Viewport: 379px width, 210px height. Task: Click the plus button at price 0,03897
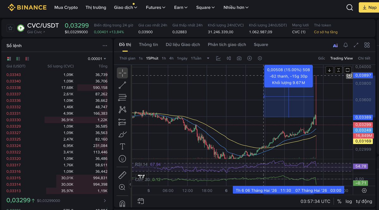click(x=349, y=76)
